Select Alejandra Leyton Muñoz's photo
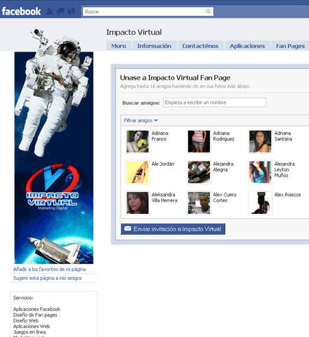Image resolution: width=309 pixels, height=337 pixels. 260,172
